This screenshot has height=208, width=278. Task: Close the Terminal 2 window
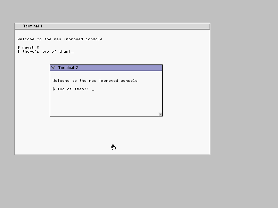click(x=53, y=68)
